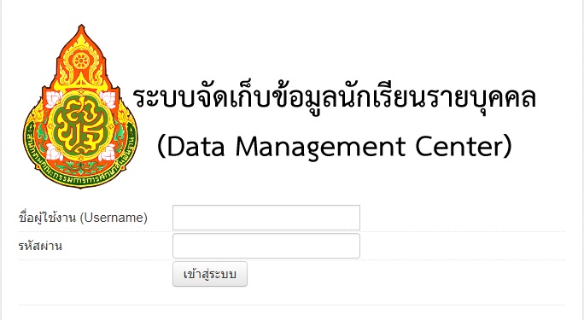Viewport: 584px width, 320px height.
Task: Click the เข้าสู่ระบบ login button
Action: point(210,274)
